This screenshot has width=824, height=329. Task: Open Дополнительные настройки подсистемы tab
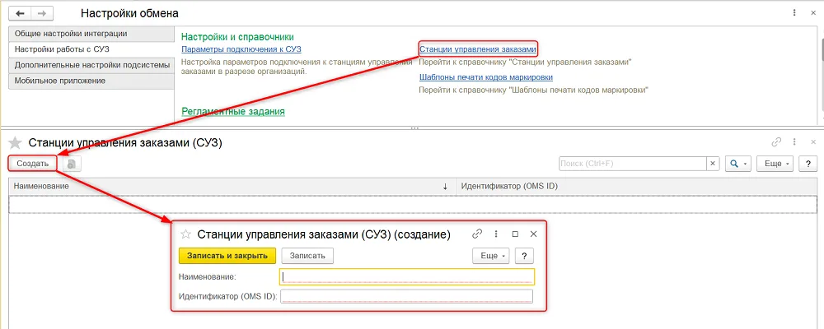coord(91,65)
